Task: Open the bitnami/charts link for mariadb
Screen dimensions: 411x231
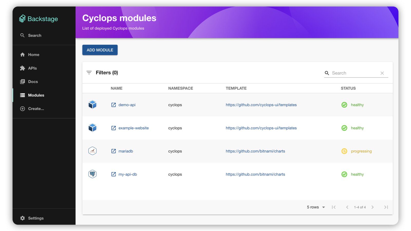Action: (255, 151)
